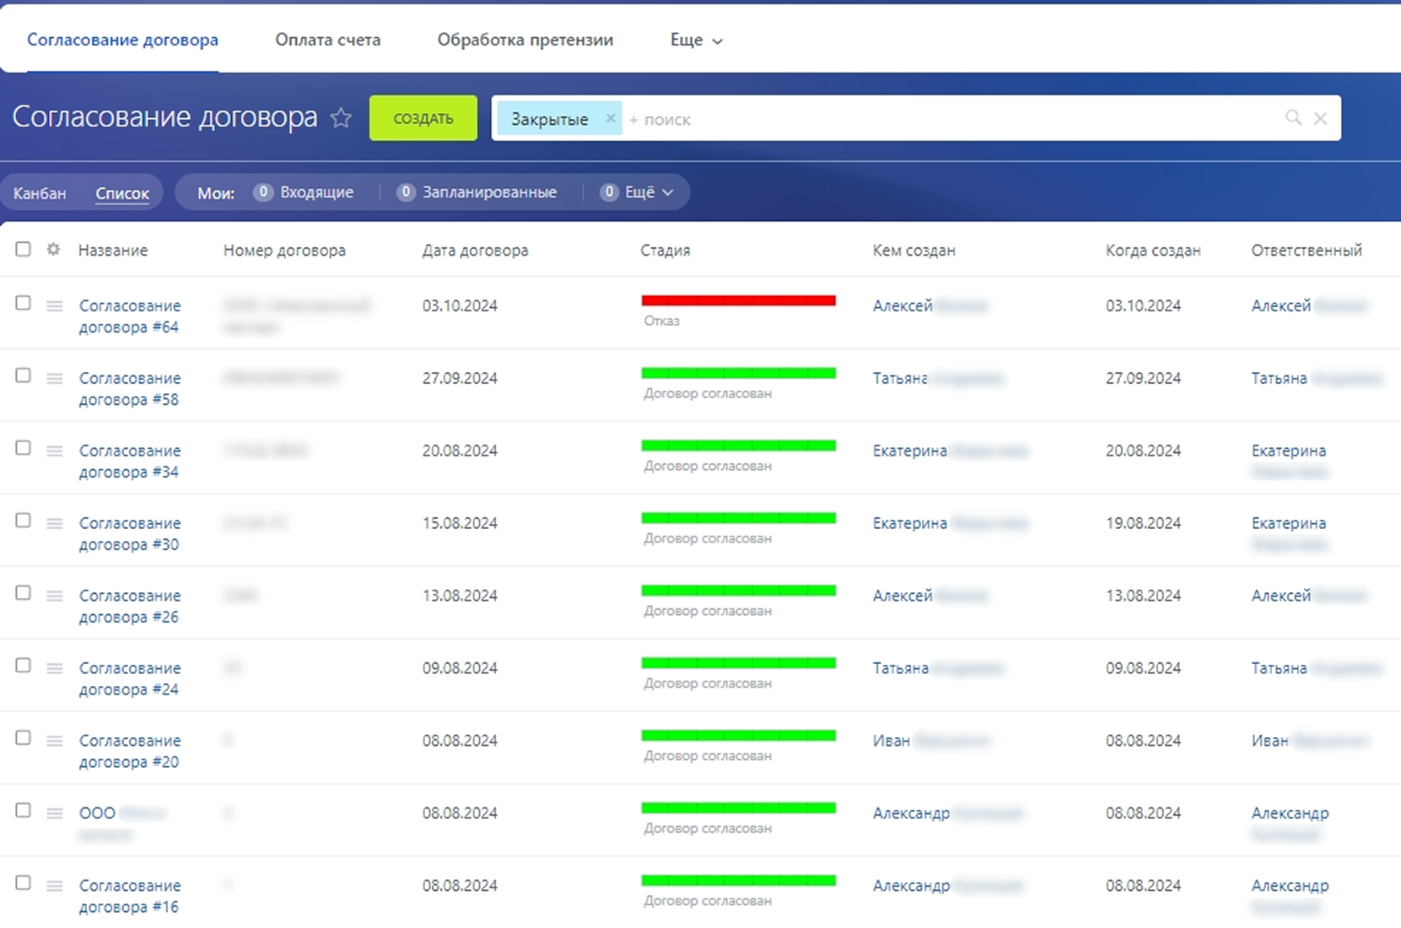
Task: Click the СОЗДАТЬ button
Action: pyautogui.click(x=423, y=118)
